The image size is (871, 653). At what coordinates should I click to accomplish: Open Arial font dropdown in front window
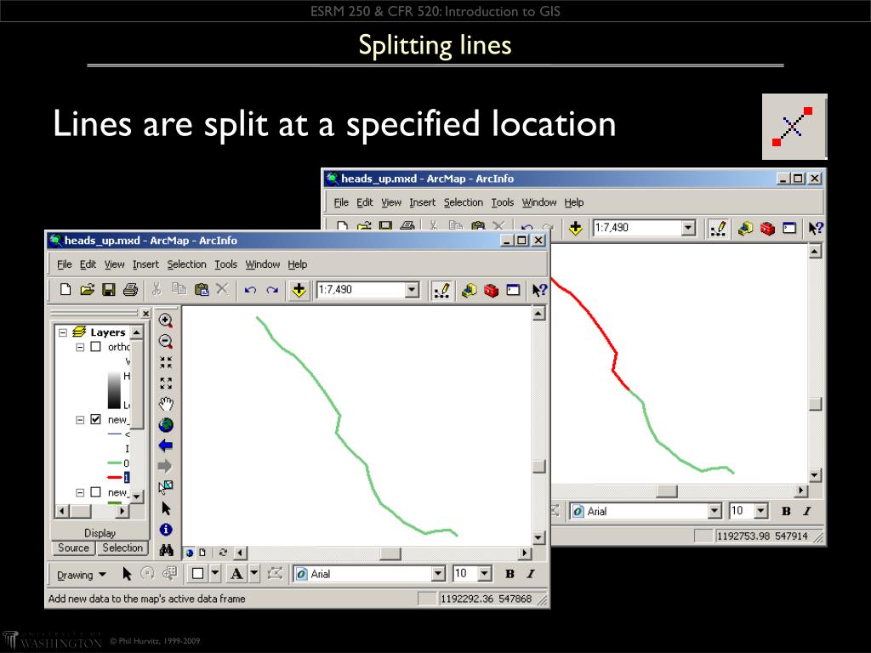(x=438, y=574)
